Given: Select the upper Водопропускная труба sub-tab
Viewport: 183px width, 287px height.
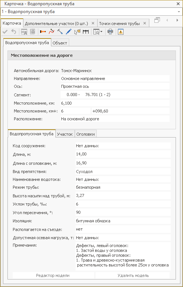Looking at the screenshot, I should point(27,43).
